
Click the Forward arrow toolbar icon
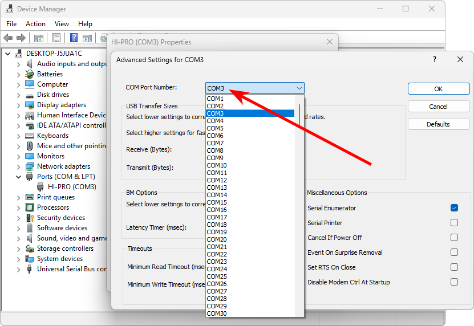(21, 38)
